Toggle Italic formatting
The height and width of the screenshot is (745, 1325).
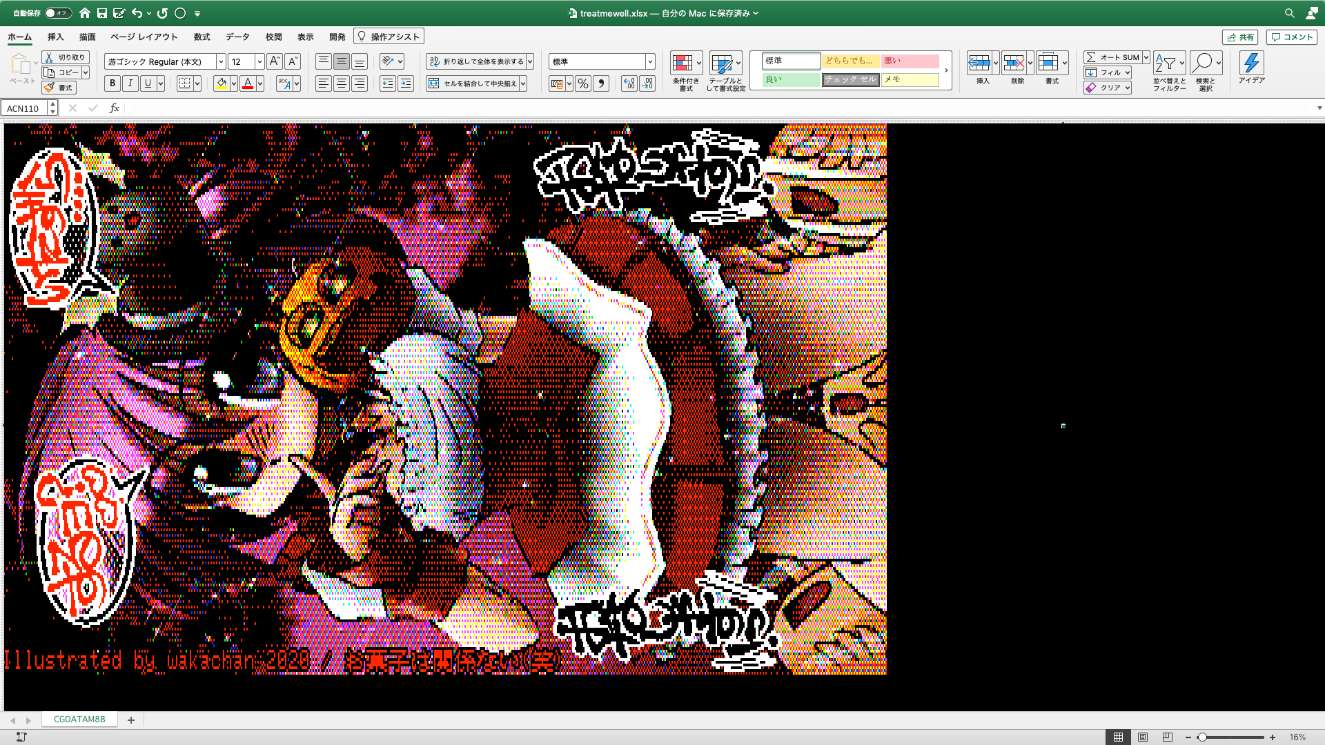tap(130, 83)
